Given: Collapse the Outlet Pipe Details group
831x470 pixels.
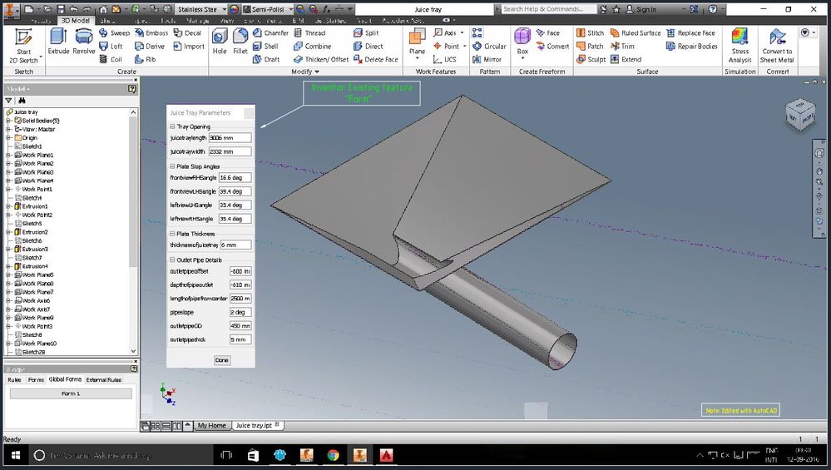Looking at the screenshot, I should (172, 260).
